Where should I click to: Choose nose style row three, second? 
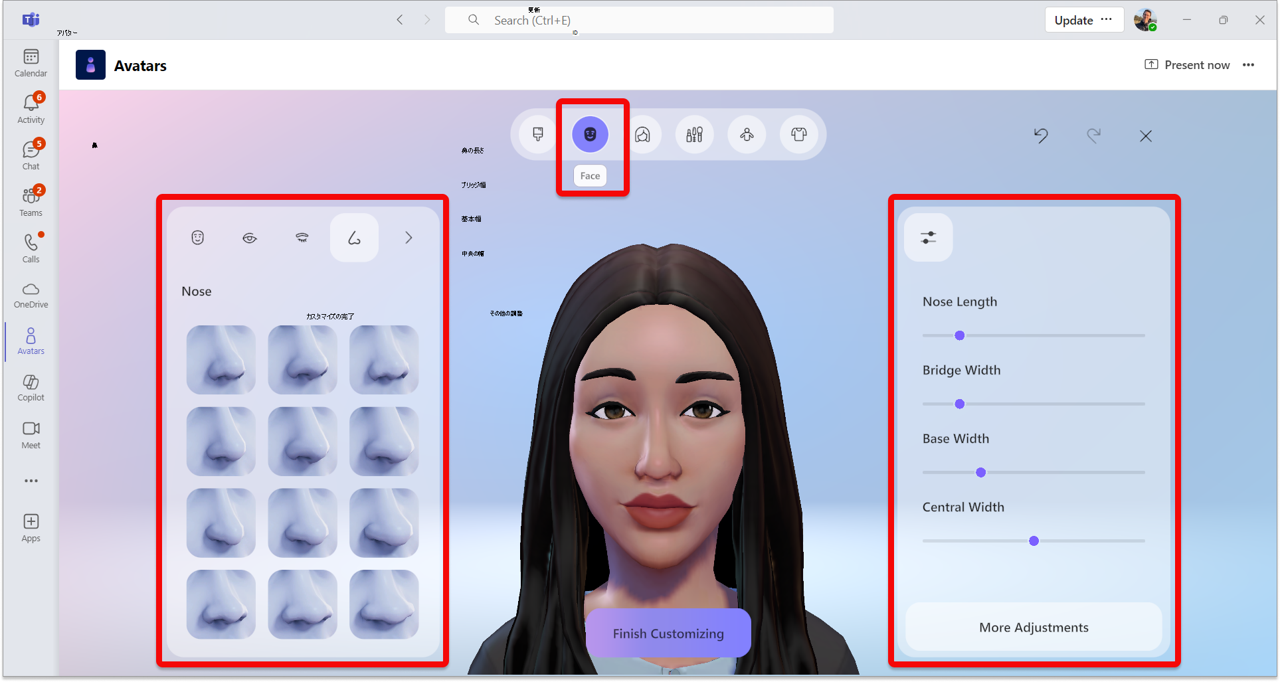(x=303, y=523)
